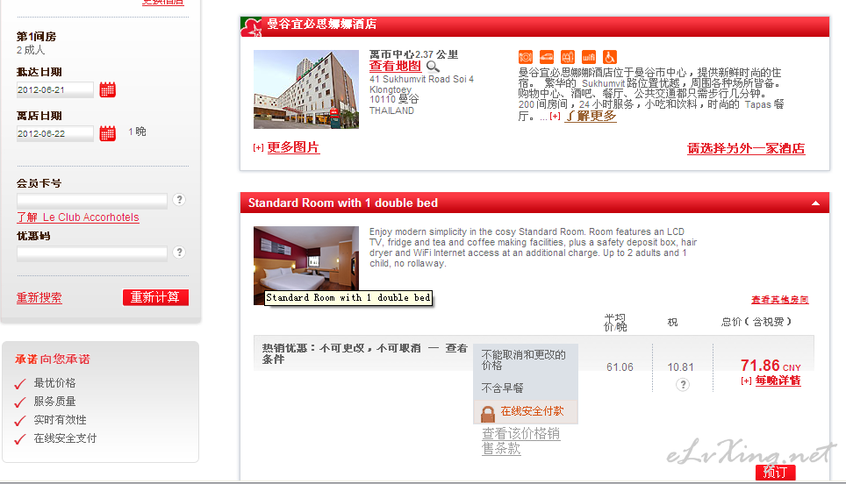Click the hotel exterior photo thumbnail
Screen dimensions: 846x484
click(x=306, y=89)
